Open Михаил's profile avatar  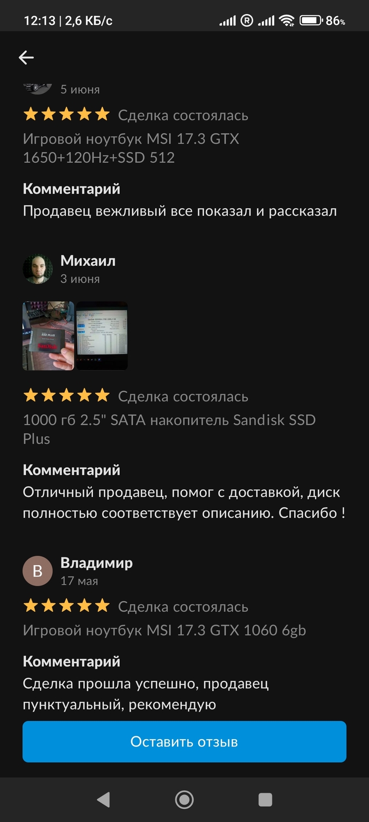(x=37, y=269)
